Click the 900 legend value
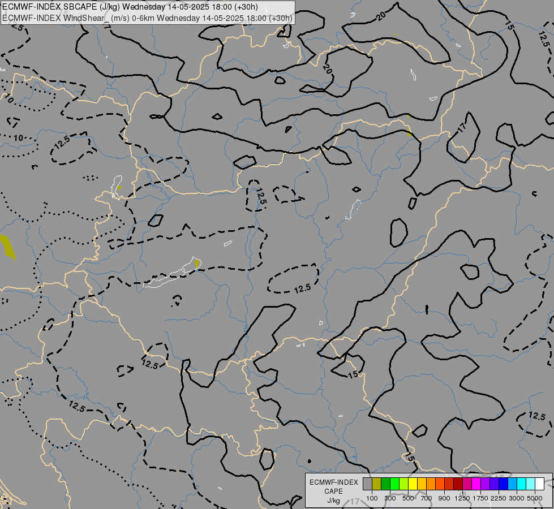554x509 pixels. tap(444, 498)
